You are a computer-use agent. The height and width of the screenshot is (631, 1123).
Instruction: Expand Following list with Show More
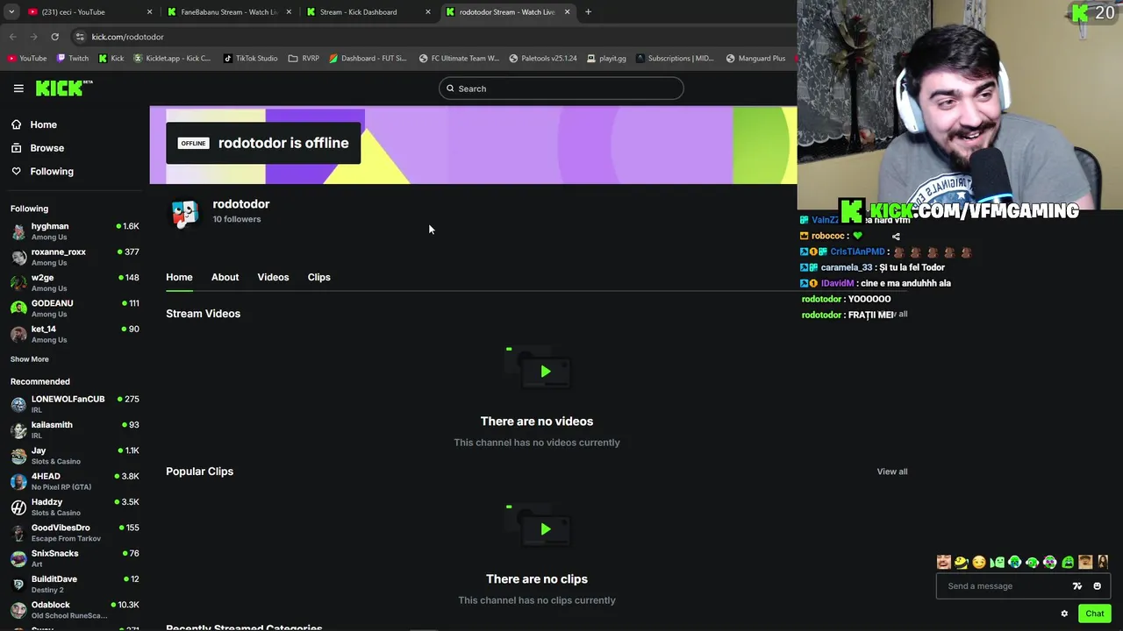pos(30,359)
